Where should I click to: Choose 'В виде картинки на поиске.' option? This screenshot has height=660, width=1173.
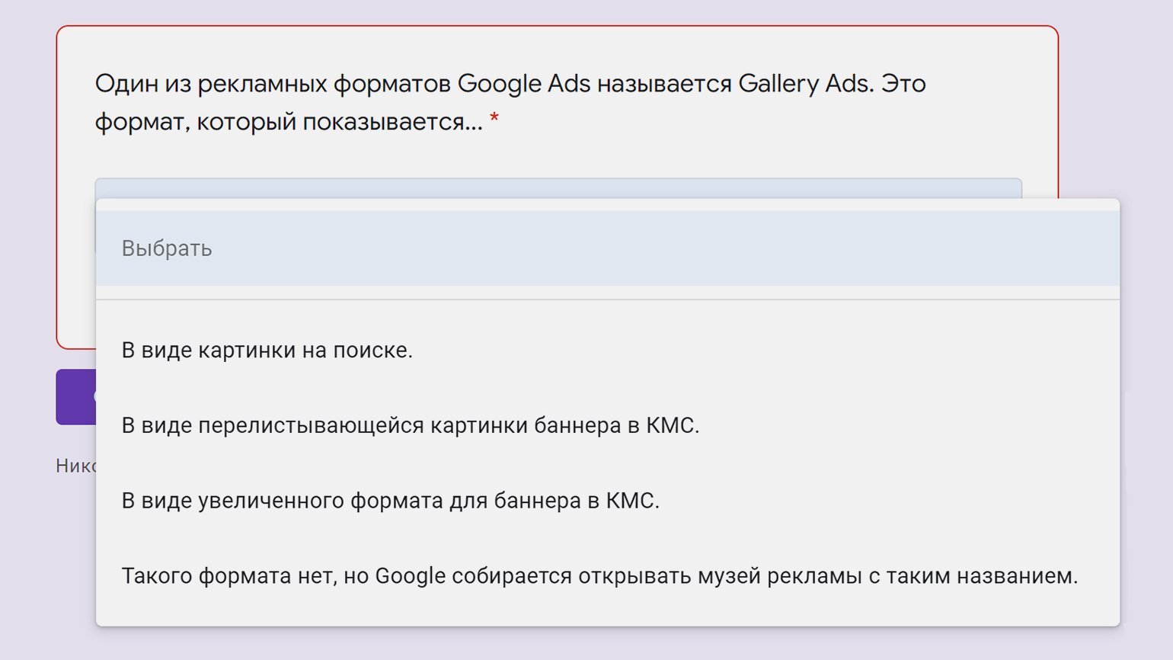coord(607,351)
